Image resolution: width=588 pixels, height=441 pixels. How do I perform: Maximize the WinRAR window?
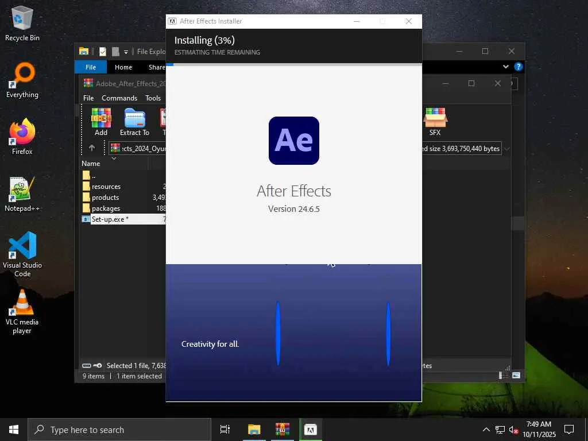471,83
